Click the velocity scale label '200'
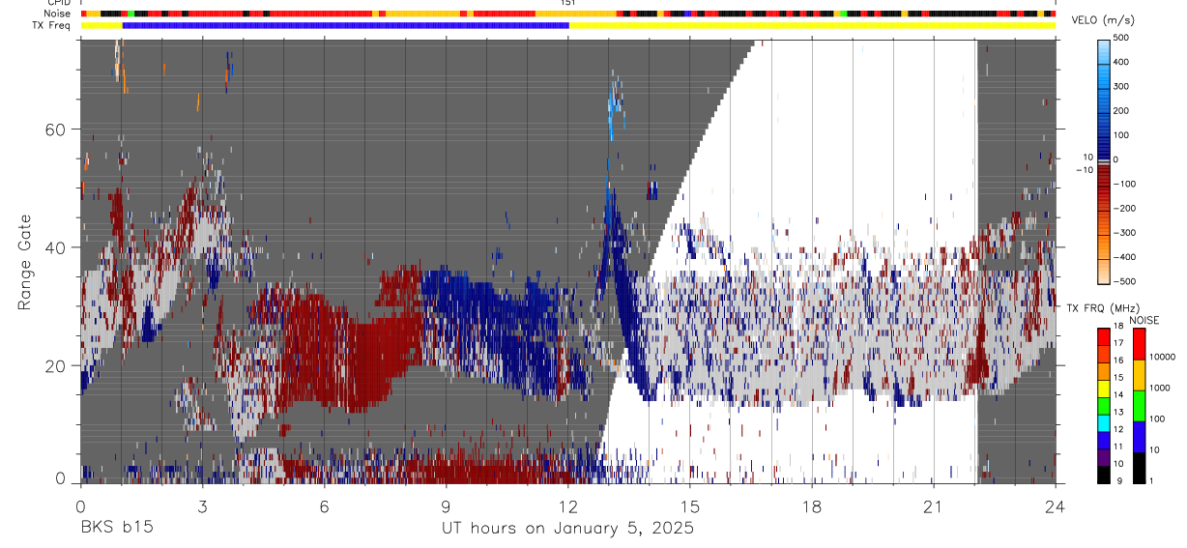The width and height of the screenshot is (1187, 548). point(1121,110)
